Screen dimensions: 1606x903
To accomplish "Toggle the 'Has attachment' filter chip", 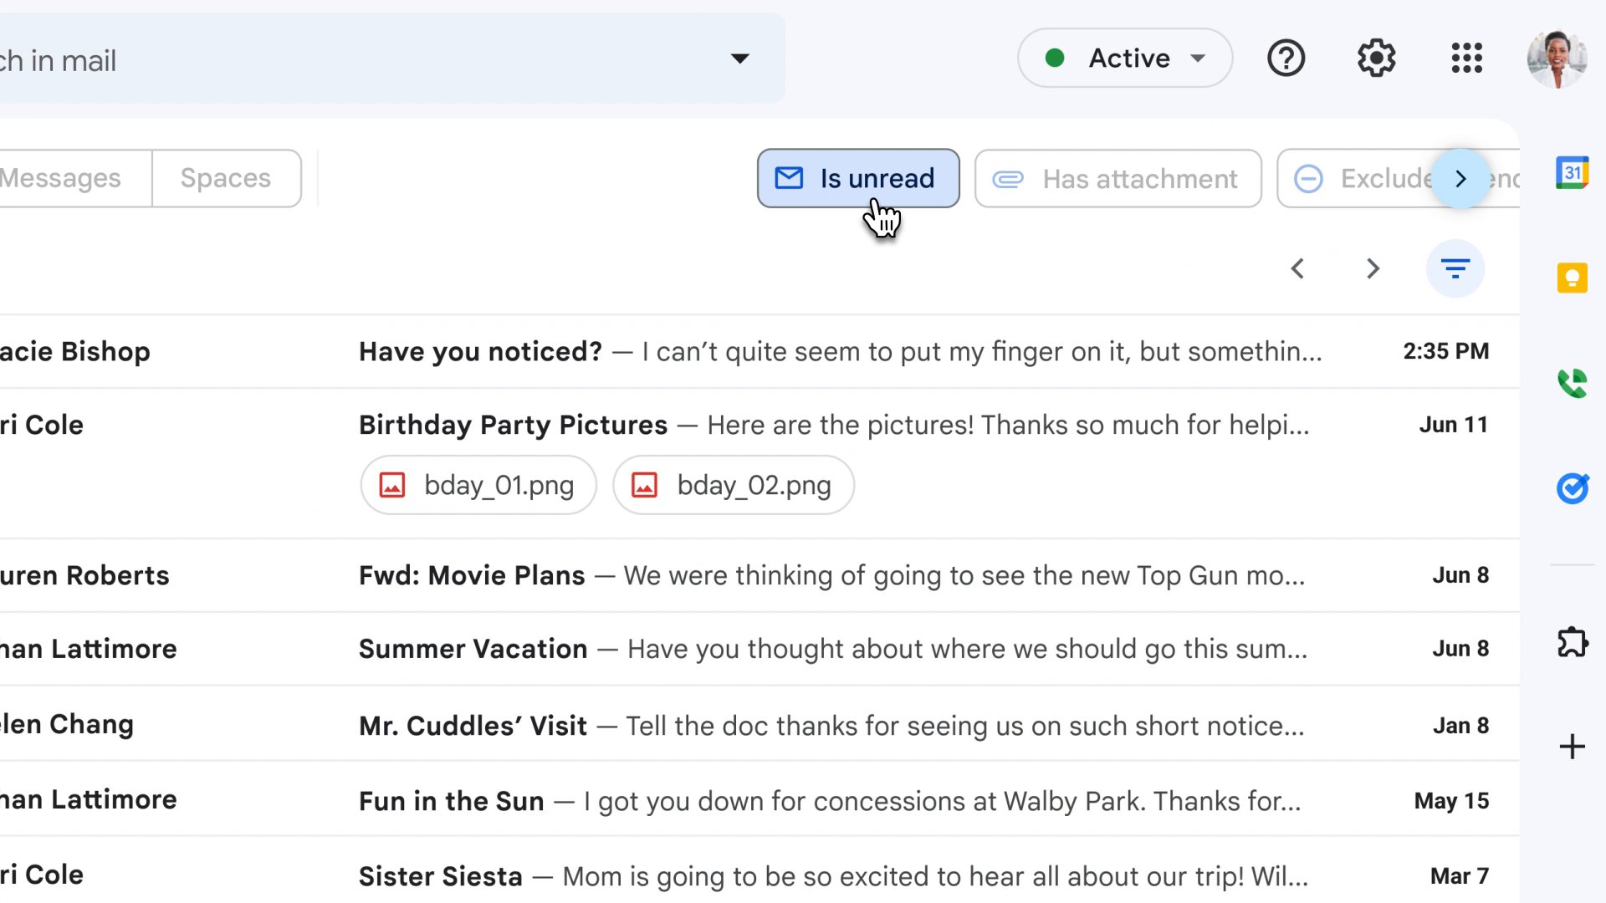I will tap(1118, 178).
